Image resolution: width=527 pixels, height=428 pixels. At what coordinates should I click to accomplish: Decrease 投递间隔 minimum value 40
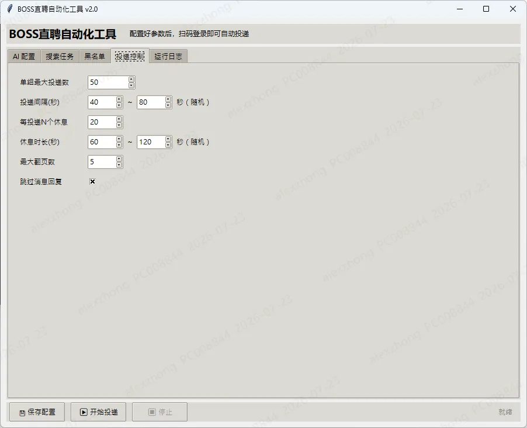[x=119, y=105]
